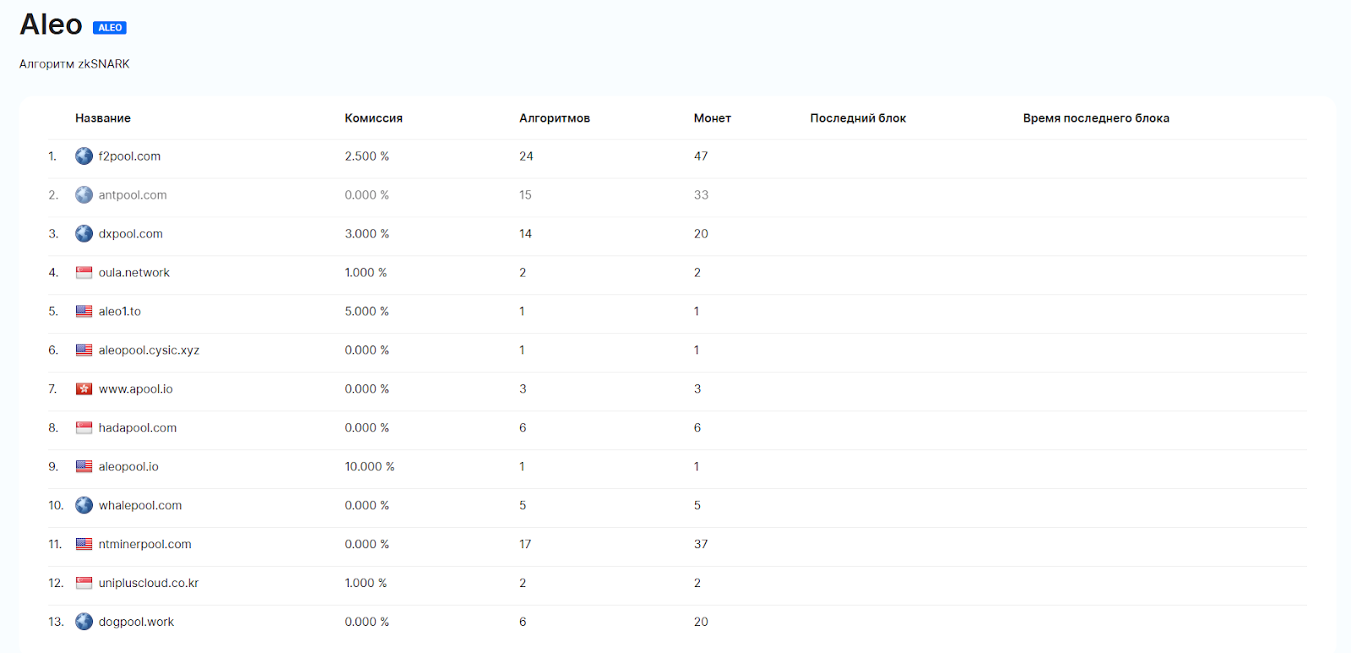
Task: Select coins count 37 in ntminerpool.com row
Action: tap(701, 545)
